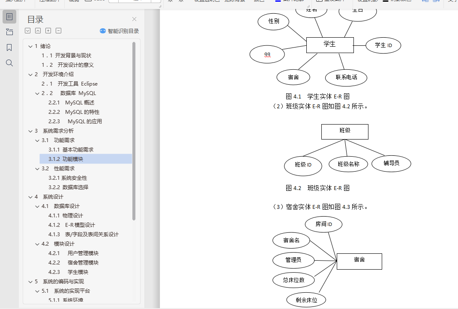This screenshot has width=458, height=309.
Task: Collapse the '1 绪论' chapter chevron
Action: tap(30, 46)
